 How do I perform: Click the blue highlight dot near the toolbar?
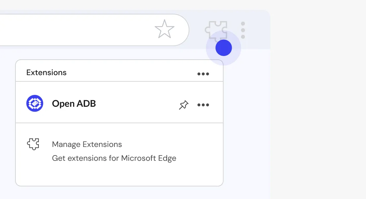pyautogui.click(x=224, y=48)
